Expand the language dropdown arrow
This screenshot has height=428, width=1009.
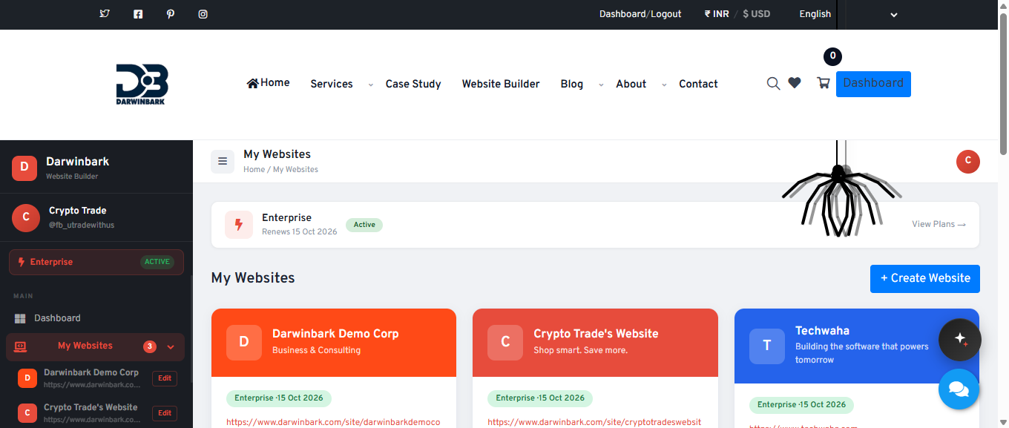pos(894,15)
